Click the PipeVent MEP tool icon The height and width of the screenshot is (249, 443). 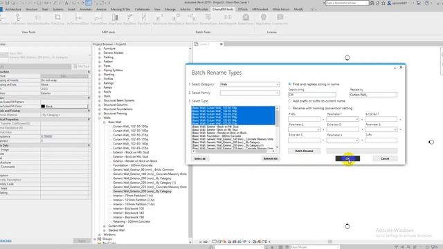point(143,17)
